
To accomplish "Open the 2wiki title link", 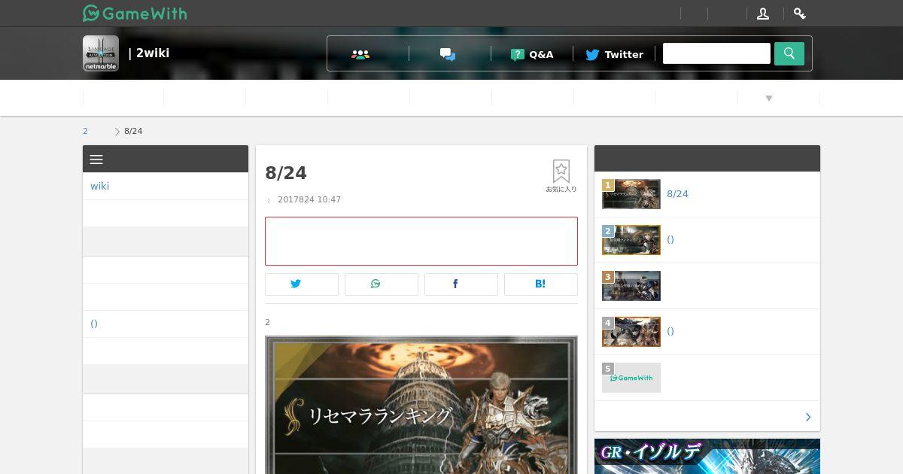I will pos(149,53).
